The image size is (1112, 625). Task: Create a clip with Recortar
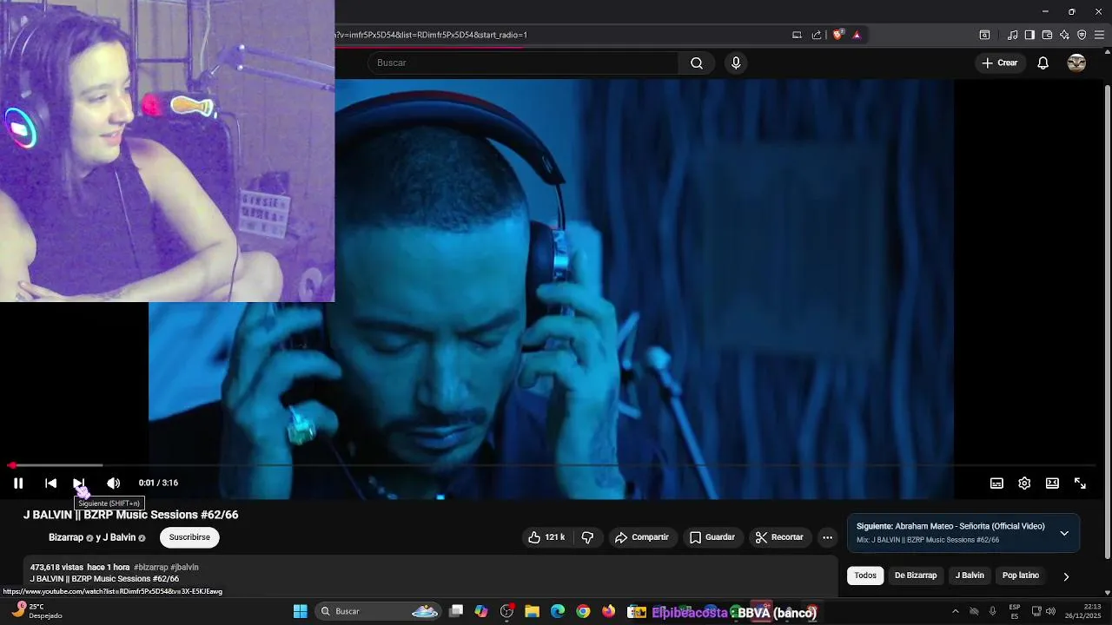pyautogui.click(x=780, y=537)
